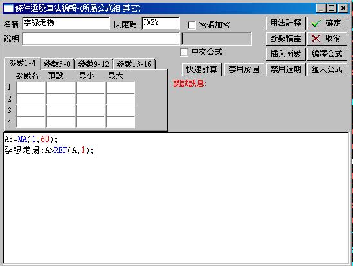This screenshot has height=266, width=353.
Task: Enable the 中文公式 checkbox
Action: click(x=184, y=53)
